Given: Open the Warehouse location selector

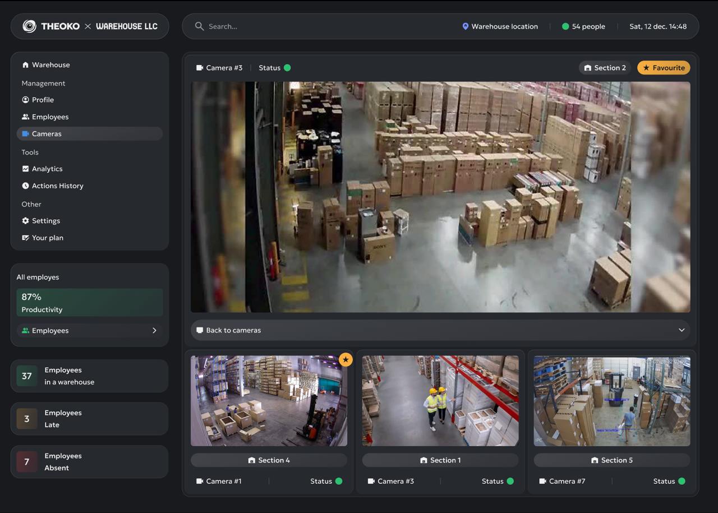Looking at the screenshot, I should [x=500, y=26].
